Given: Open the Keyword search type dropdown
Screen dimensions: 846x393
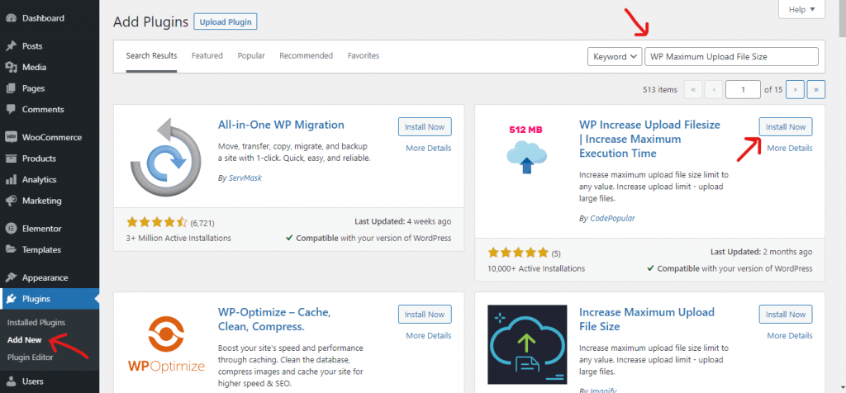Looking at the screenshot, I should coord(615,57).
